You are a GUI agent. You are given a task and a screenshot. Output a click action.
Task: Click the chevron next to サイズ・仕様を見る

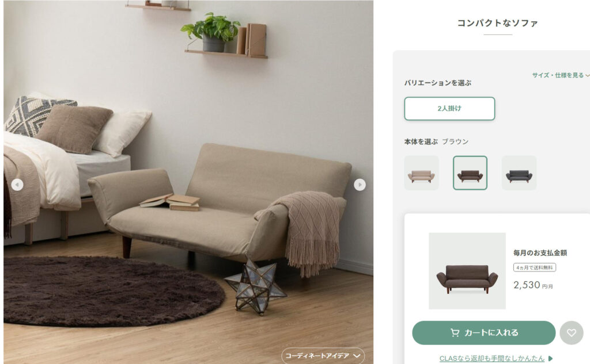(587, 75)
